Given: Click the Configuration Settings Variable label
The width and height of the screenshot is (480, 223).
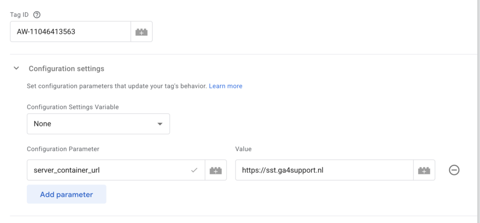Looking at the screenshot, I should [73, 107].
